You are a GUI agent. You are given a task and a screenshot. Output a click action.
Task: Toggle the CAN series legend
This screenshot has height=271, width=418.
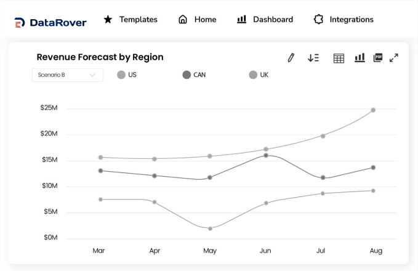pos(194,75)
